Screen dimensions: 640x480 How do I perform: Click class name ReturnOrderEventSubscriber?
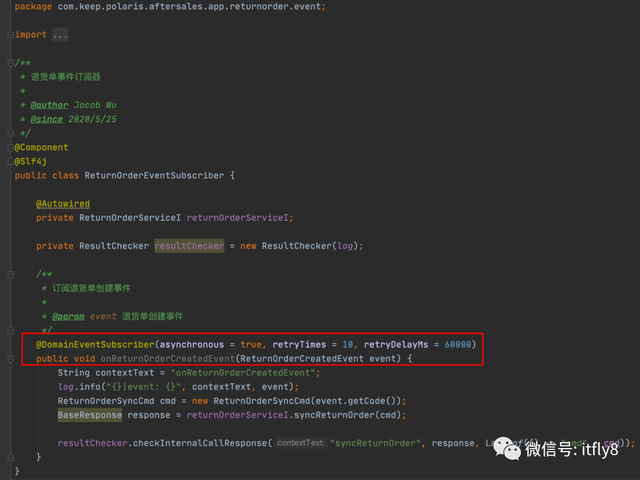click(154, 176)
